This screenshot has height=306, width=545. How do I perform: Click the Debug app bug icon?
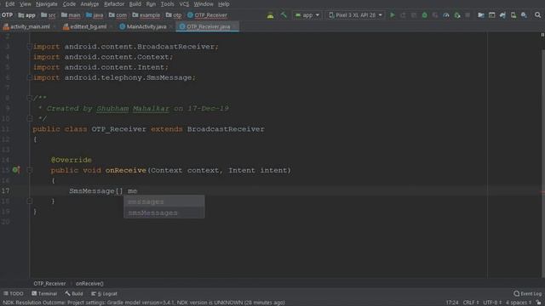(x=424, y=15)
